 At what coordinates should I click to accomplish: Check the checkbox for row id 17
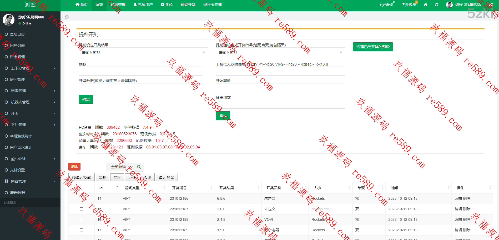click(81, 230)
